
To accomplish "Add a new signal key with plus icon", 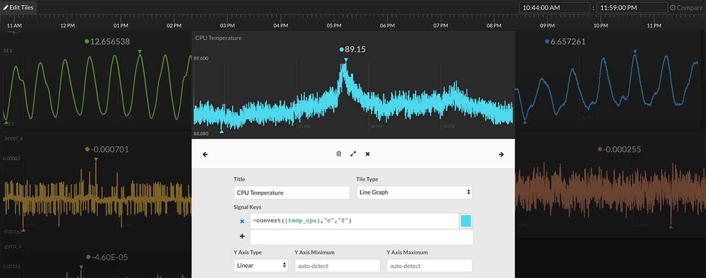I will coord(242,237).
